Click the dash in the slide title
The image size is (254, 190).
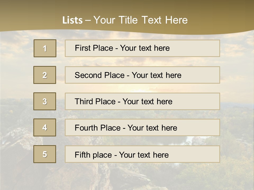tap(88, 20)
